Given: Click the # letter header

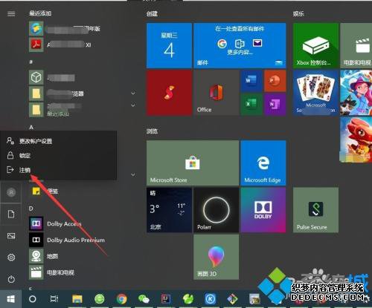Looking at the screenshot, I should click(31, 62).
